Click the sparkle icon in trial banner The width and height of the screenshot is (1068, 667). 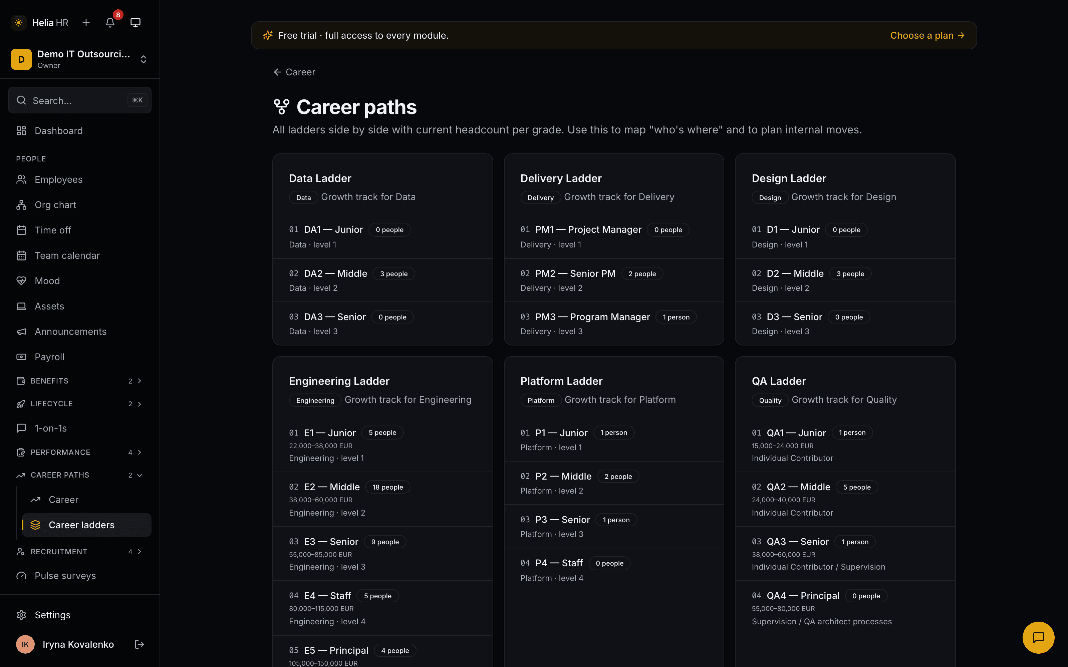coord(267,35)
